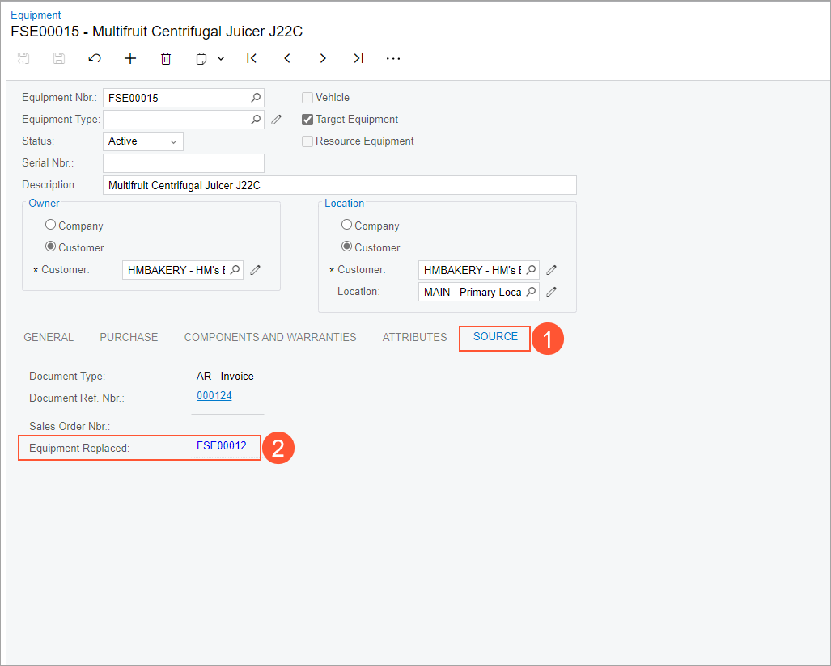The width and height of the screenshot is (831, 666).
Task: Click the Delete trash icon
Action: click(x=166, y=58)
